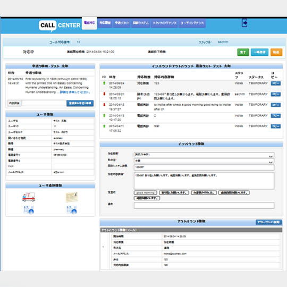Screen dimensions: 287x287
Task: Click the green up arrow for 17:05:32 row
Action: [104, 126]
